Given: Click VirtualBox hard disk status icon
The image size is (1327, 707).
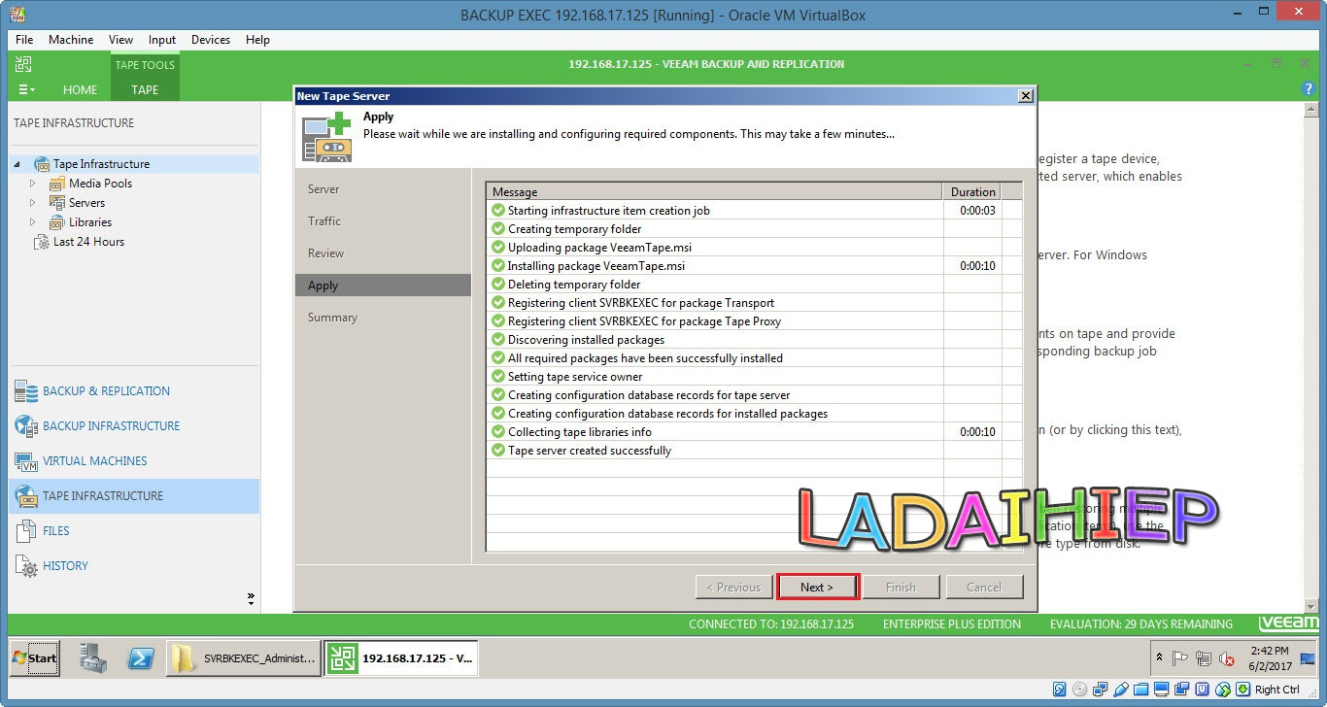Looking at the screenshot, I should point(1061,690).
